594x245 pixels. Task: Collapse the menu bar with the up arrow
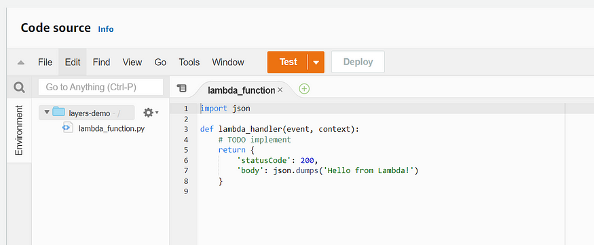(21, 62)
